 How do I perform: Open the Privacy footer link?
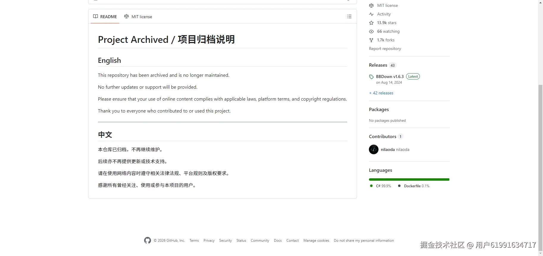pos(209,241)
